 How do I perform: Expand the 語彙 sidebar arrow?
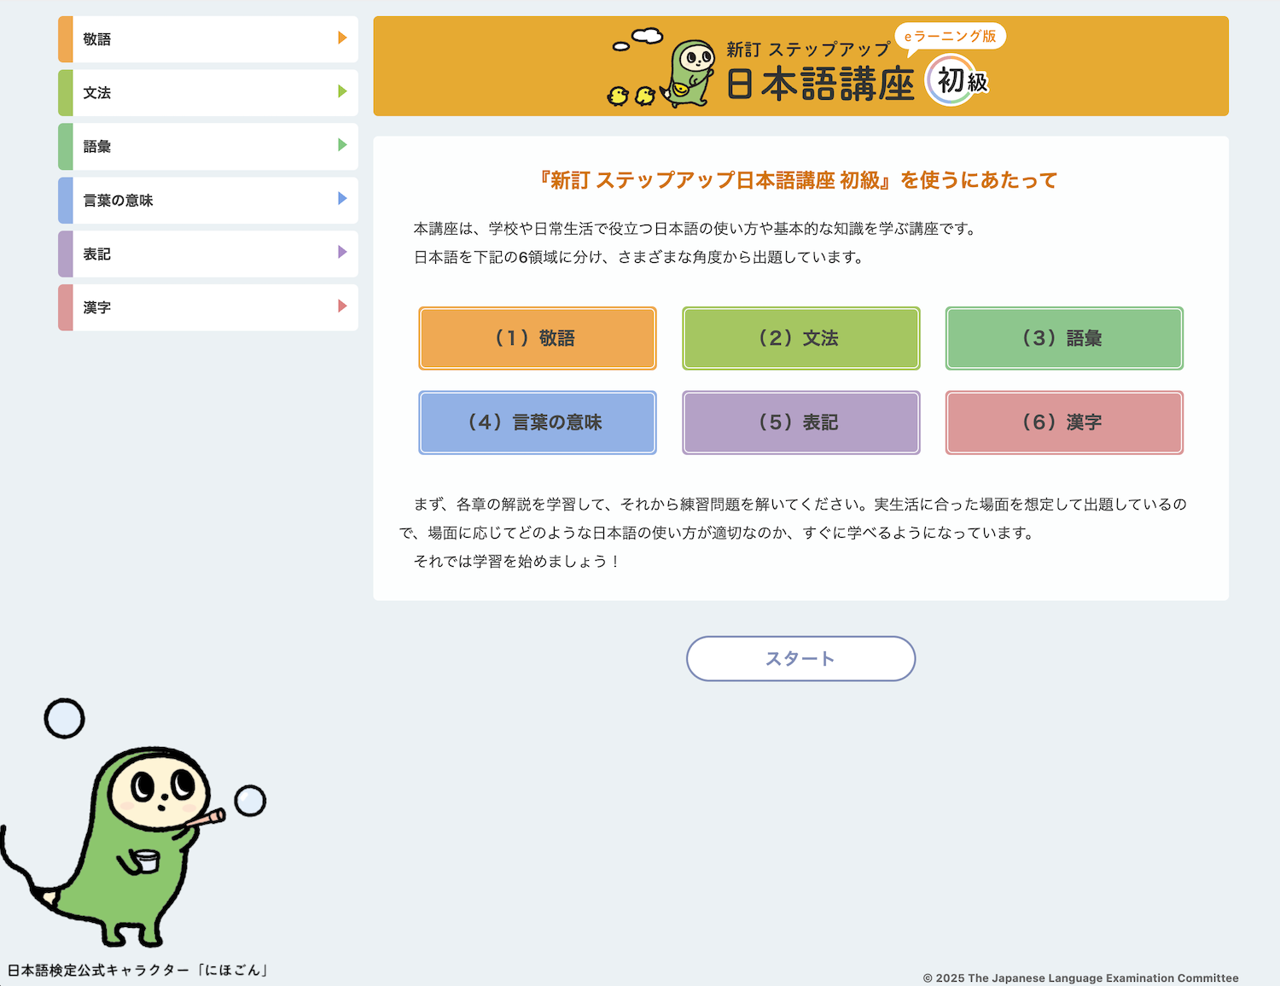pos(342,145)
